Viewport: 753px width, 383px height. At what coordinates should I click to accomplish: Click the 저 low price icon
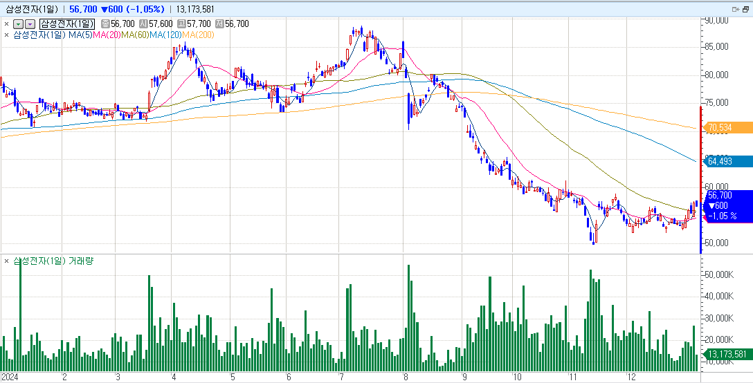coord(219,24)
